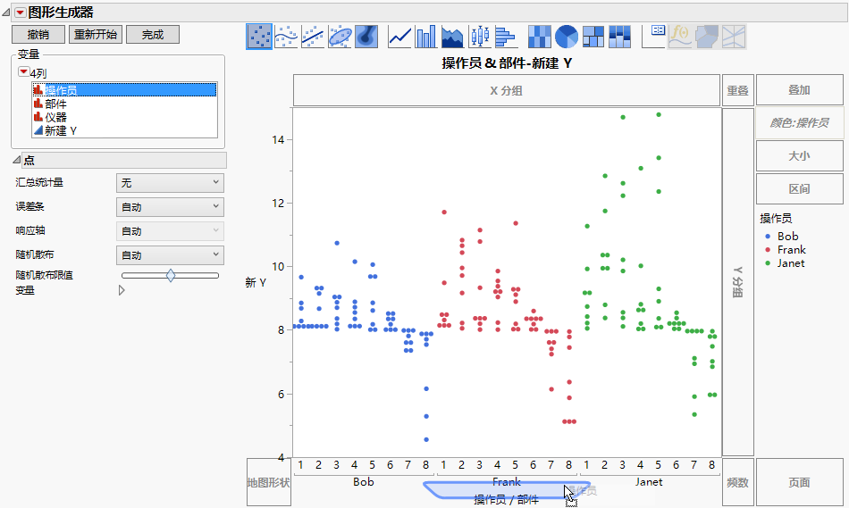
Task: Select the Map Shapes element icon
Action: pyautogui.click(x=707, y=37)
